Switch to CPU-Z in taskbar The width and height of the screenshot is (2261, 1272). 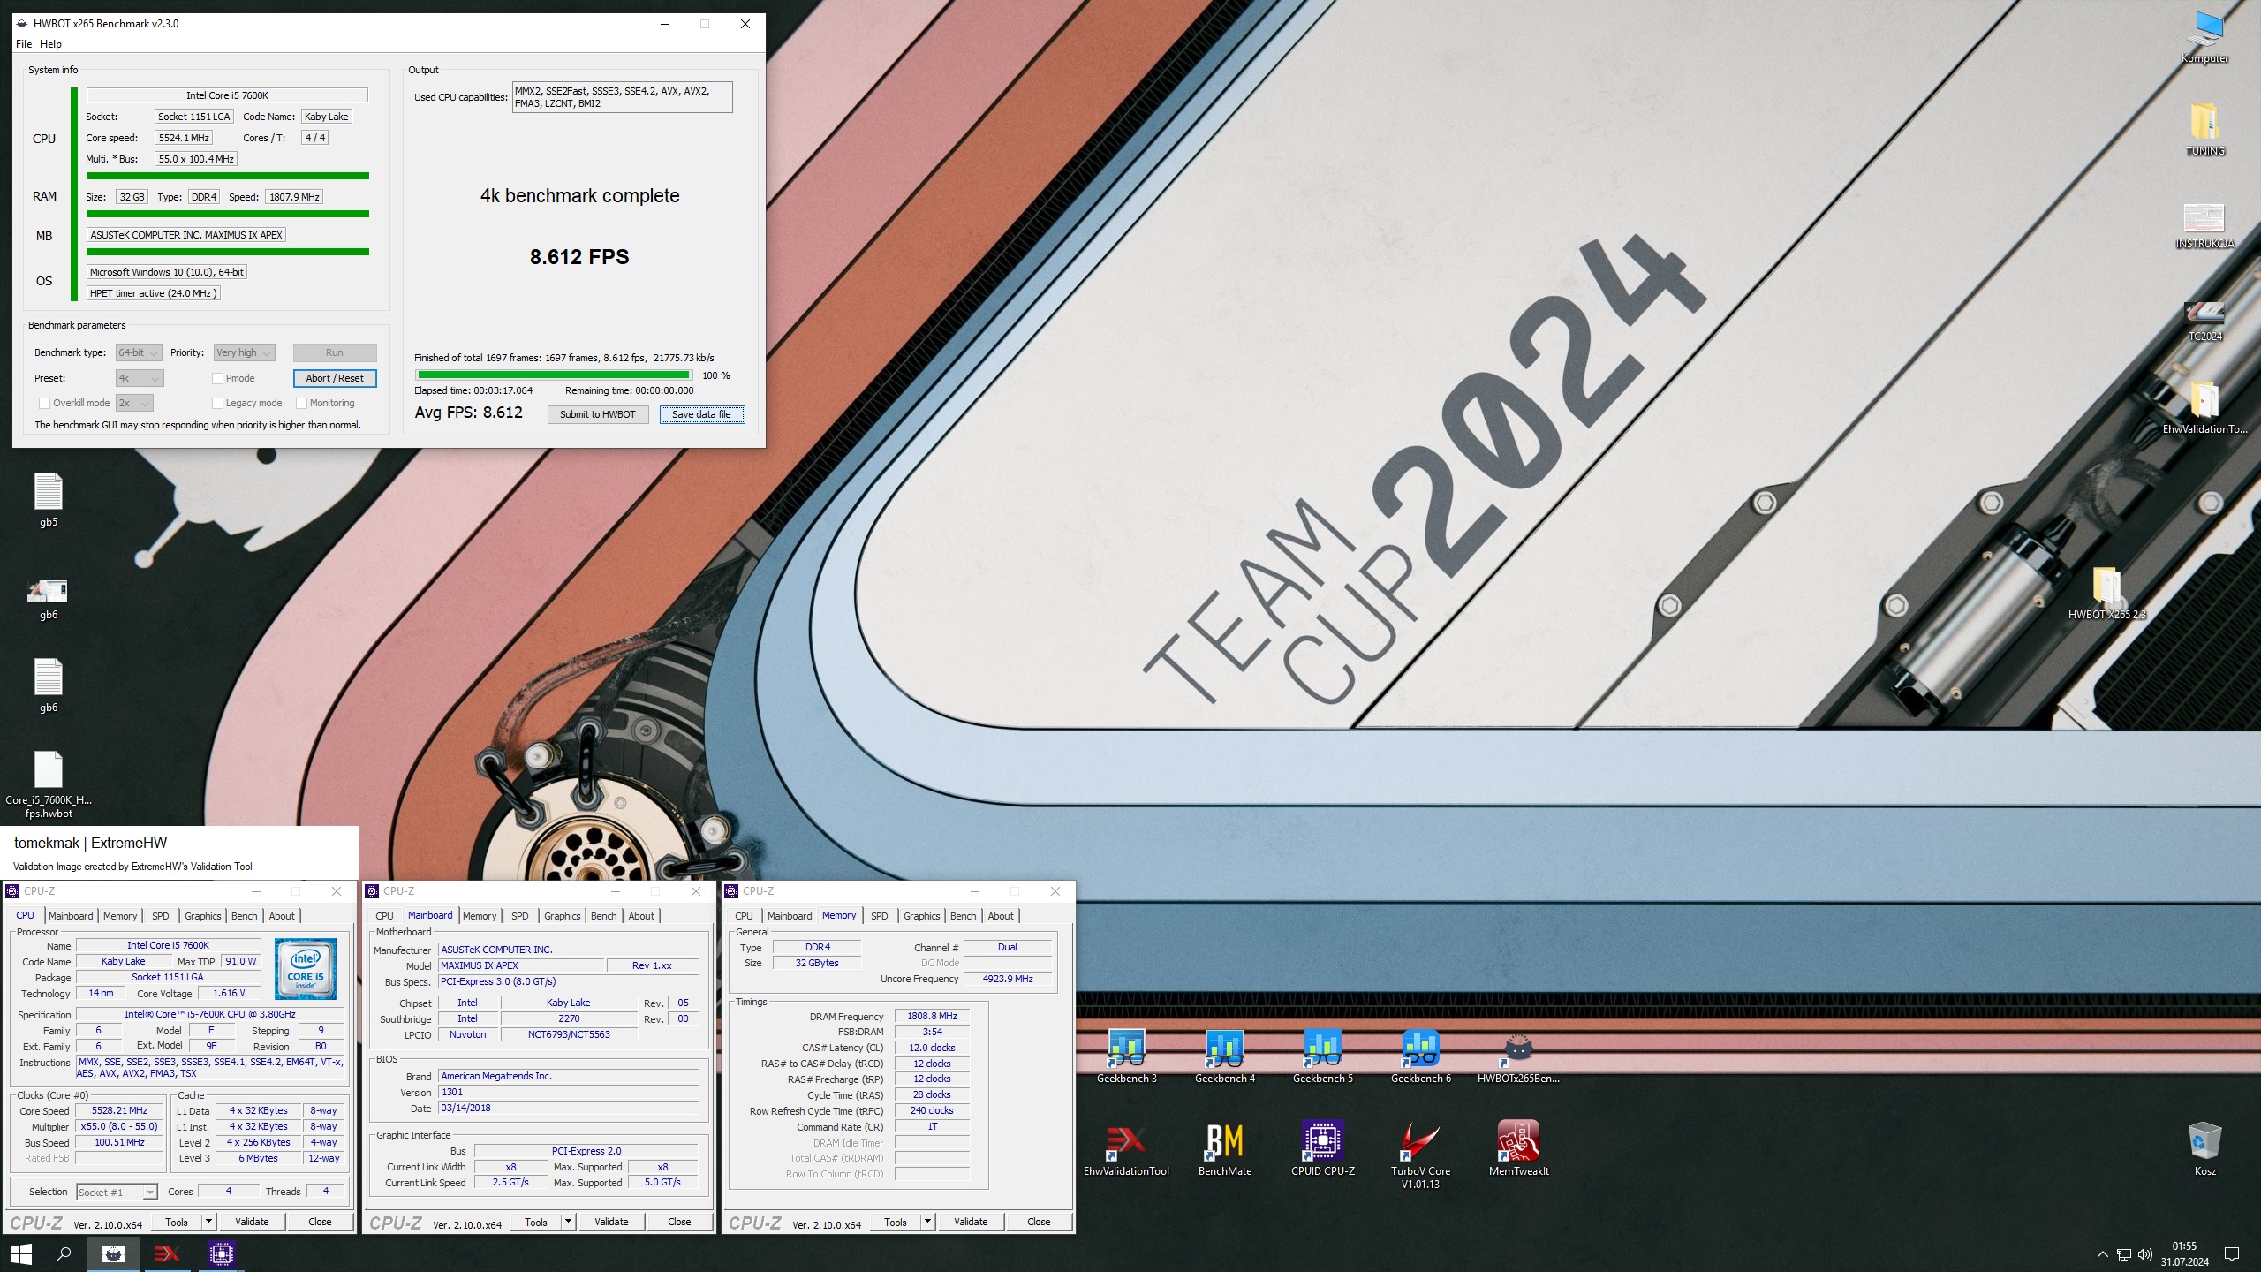point(222,1253)
